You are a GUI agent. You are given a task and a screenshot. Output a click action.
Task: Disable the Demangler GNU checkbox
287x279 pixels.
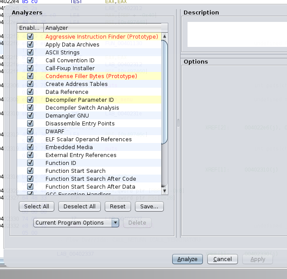(30, 116)
